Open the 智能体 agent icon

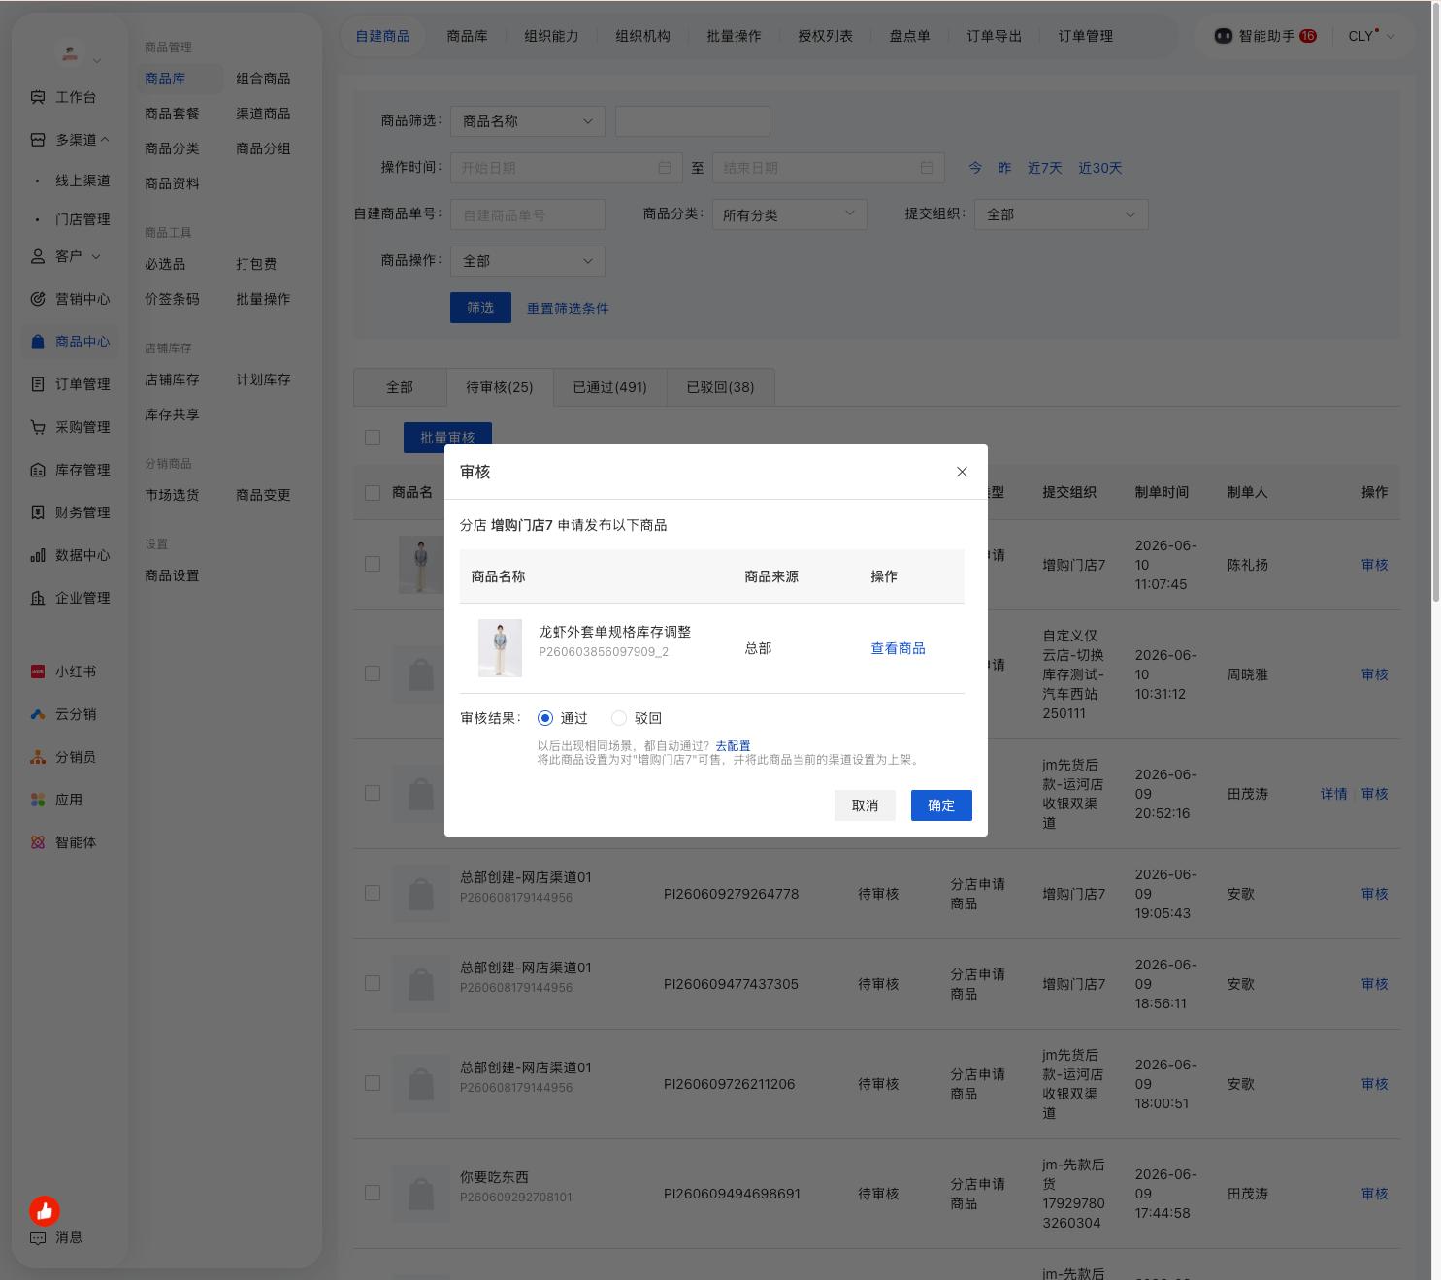click(38, 842)
